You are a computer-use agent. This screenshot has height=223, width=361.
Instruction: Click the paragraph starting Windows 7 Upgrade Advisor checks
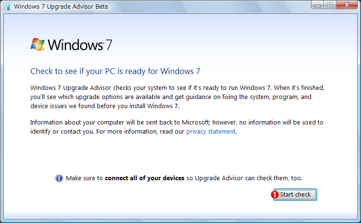[x=177, y=97]
